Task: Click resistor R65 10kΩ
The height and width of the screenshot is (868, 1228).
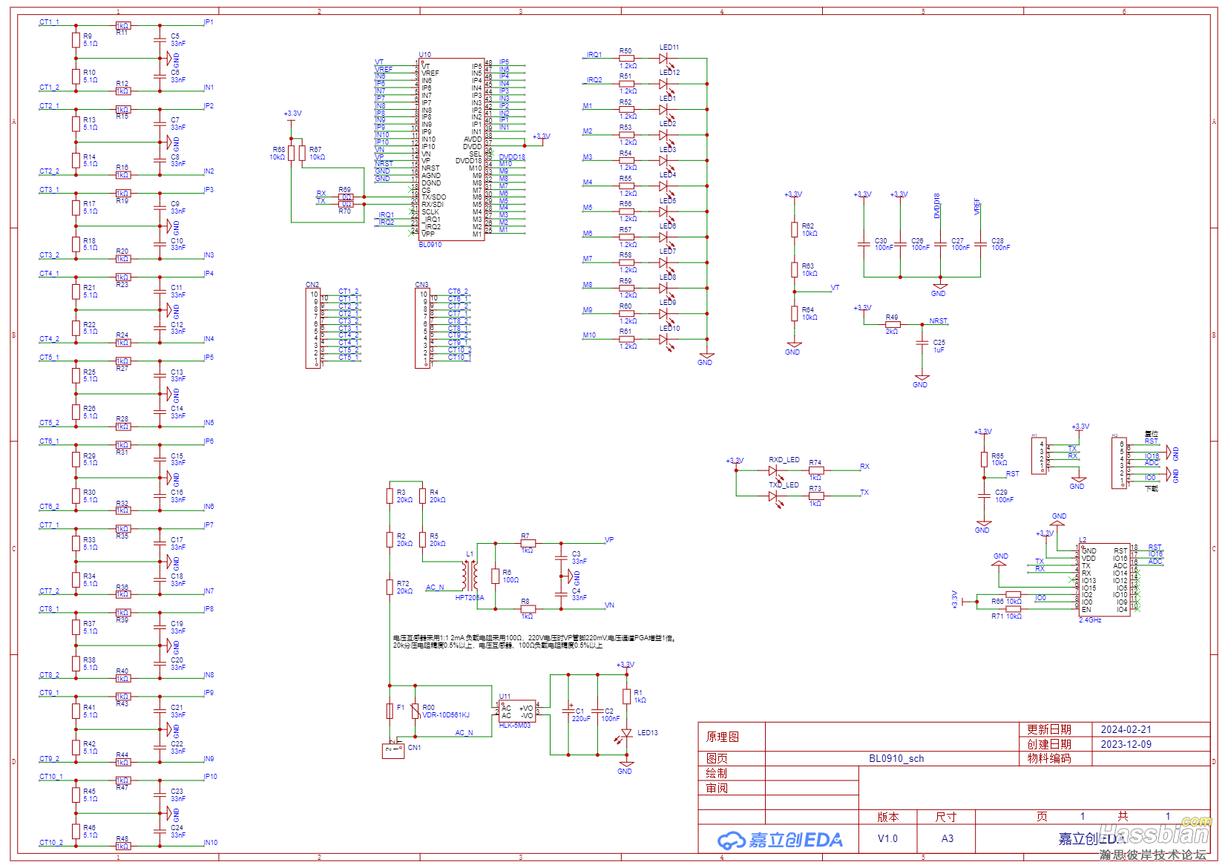Action: click(984, 459)
